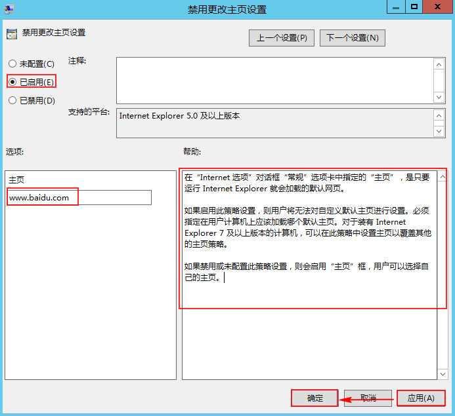Go to 上一个设置(P) previous setting

click(282, 38)
